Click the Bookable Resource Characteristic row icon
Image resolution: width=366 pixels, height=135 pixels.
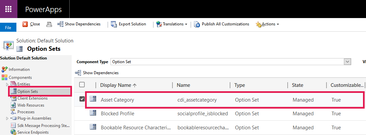click(93, 127)
